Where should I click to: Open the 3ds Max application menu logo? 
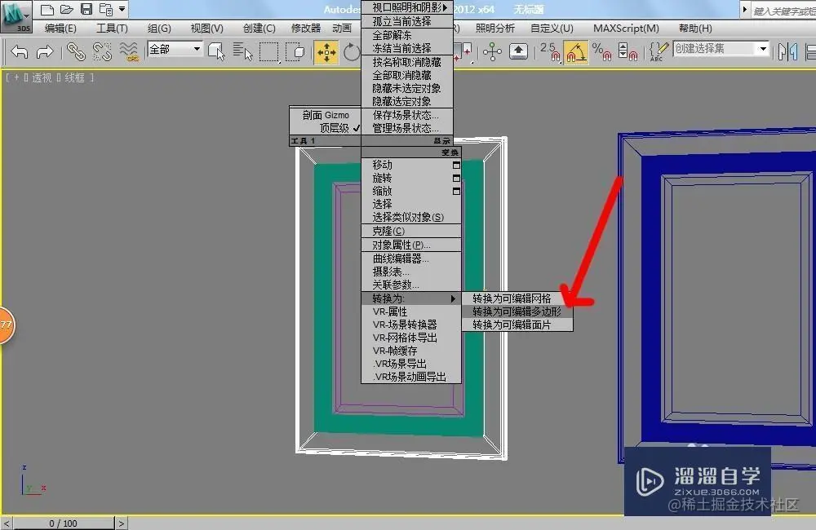tap(16, 15)
